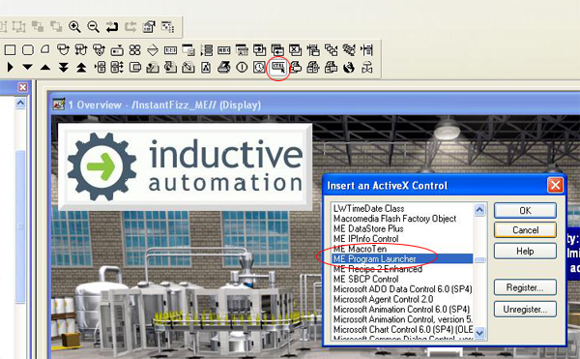Image resolution: width=580 pixels, height=359 pixels.
Task: Select the single up-arrow key tool
Action: (x=45, y=68)
